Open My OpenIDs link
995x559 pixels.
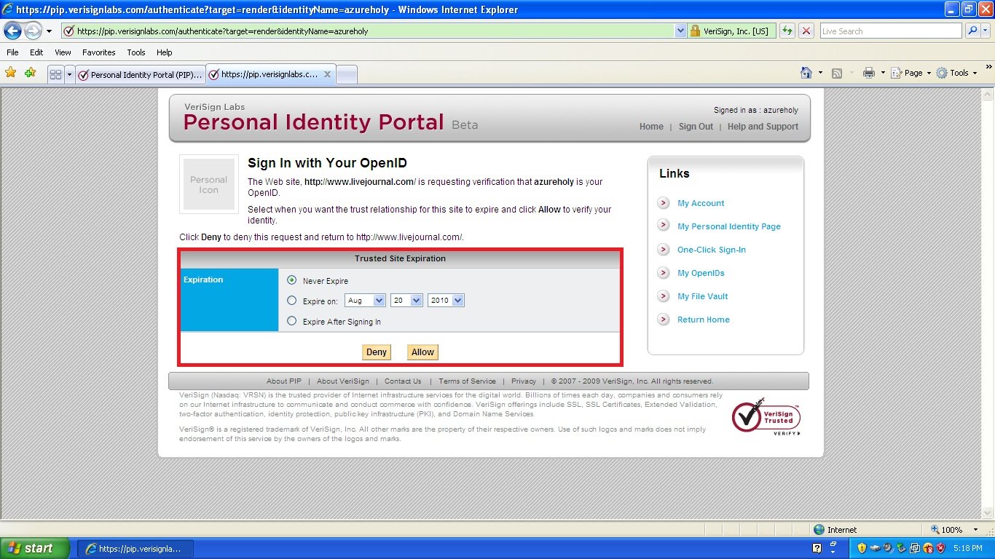tap(701, 273)
